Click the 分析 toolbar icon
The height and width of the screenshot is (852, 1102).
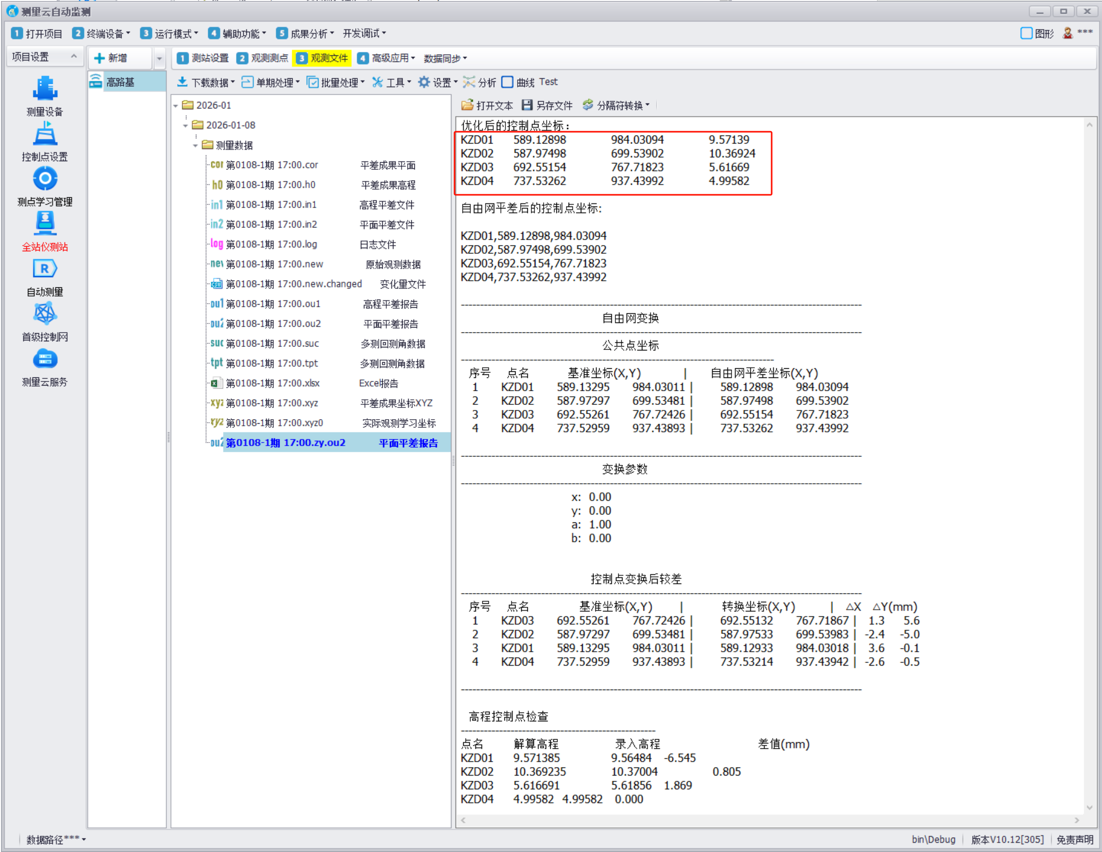coord(469,82)
